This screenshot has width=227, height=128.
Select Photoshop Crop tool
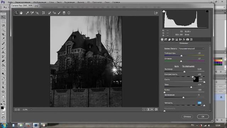click(x=3, y=34)
